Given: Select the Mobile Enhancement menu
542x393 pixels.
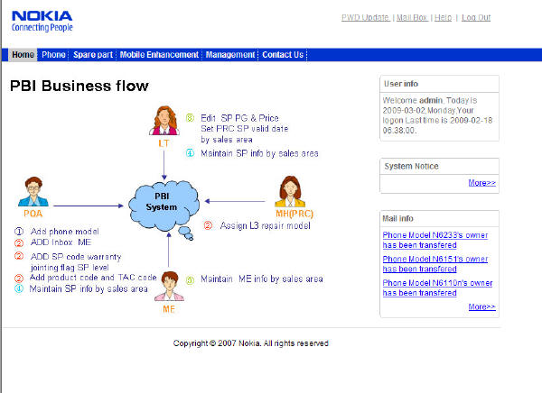Looking at the screenshot, I should point(159,55).
